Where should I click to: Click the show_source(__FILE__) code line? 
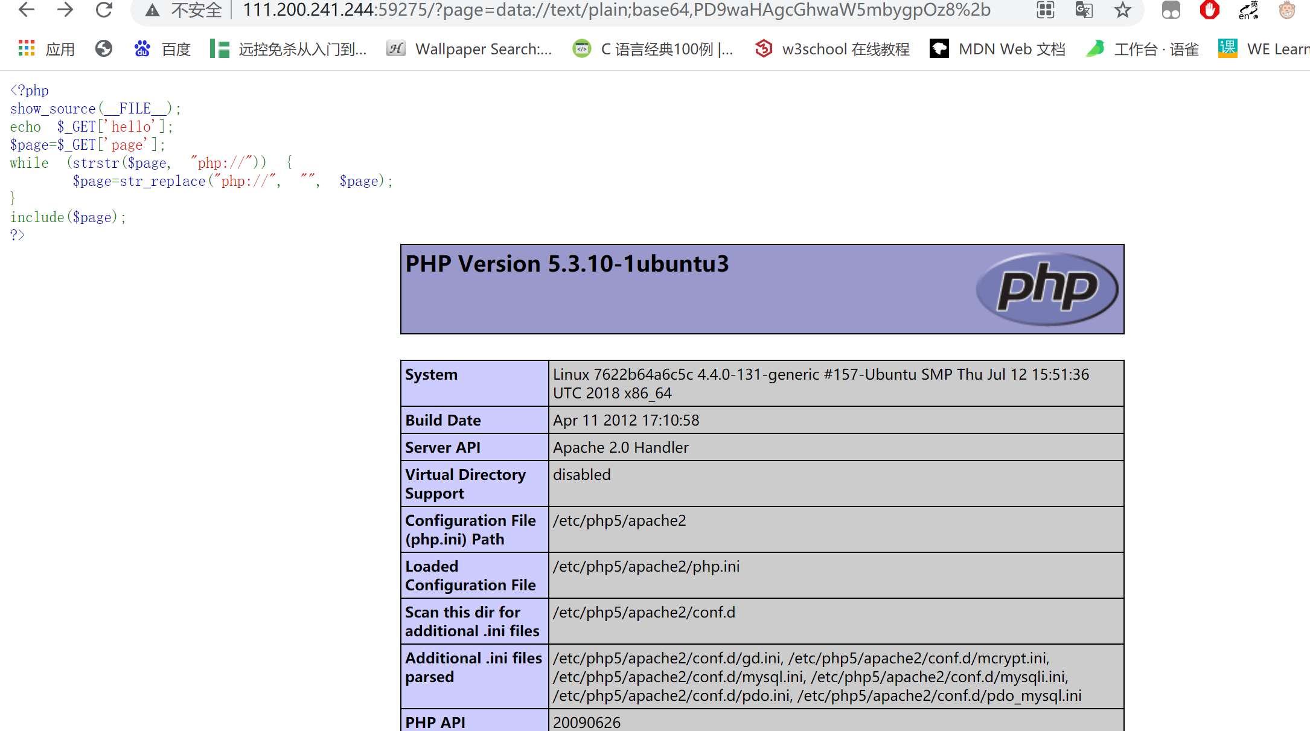pyautogui.click(x=95, y=109)
